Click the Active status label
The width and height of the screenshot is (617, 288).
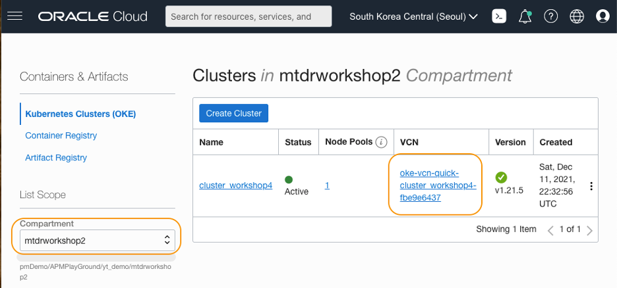(x=296, y=192)
